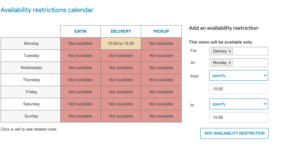The height and width of the screenshot is (146, 294).
Task: Click inside the 'For' service type tag field
Action: [250, 51]
